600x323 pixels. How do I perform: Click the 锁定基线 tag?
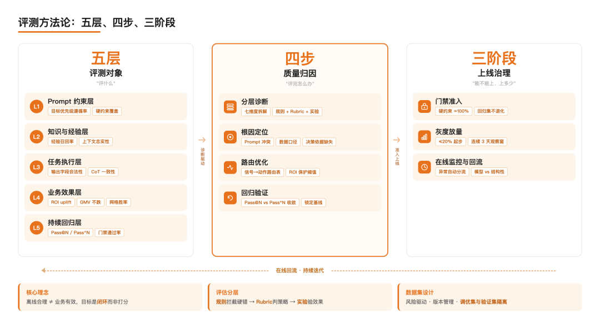(313, 202)
